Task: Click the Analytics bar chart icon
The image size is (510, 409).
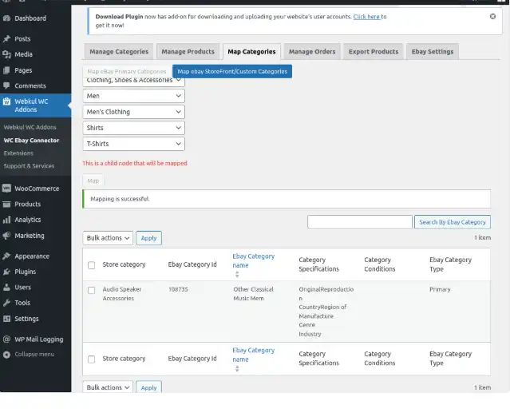Action: (x=7, y=220)
